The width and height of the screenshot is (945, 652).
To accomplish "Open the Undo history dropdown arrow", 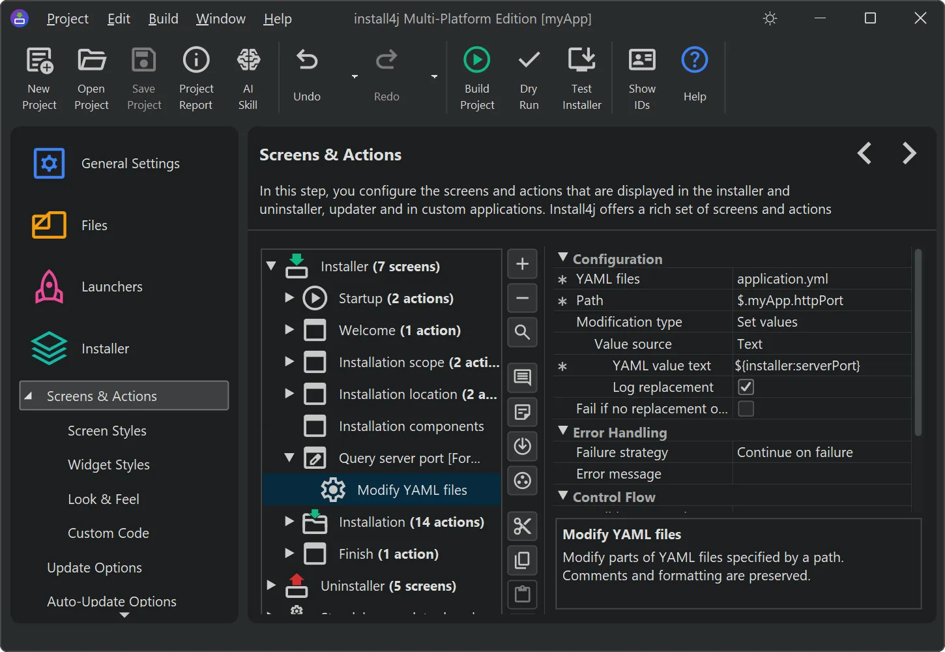I will (x=355, y=76).
